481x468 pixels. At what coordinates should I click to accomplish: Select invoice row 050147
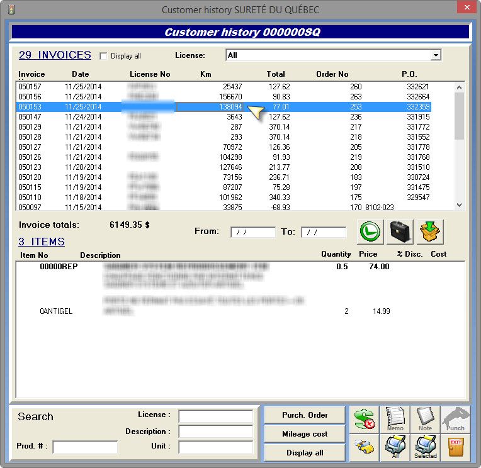[x=224, y=117]
